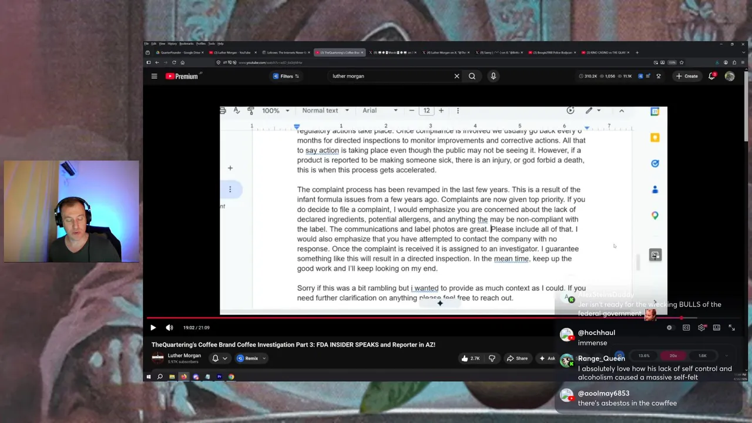The height and width of the screenshot is (423, 752).
Task: Go back with the browser back arrow
Action: tap(157, 62)
